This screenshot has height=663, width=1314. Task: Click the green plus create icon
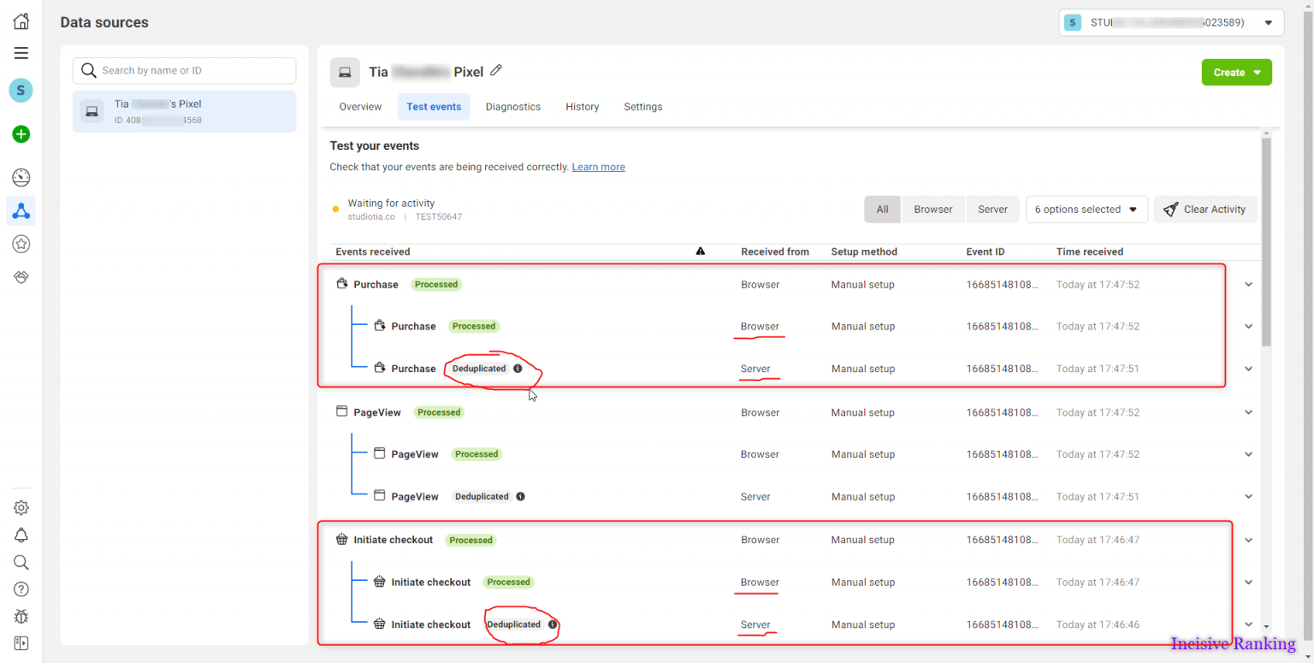tap(21, 133)
